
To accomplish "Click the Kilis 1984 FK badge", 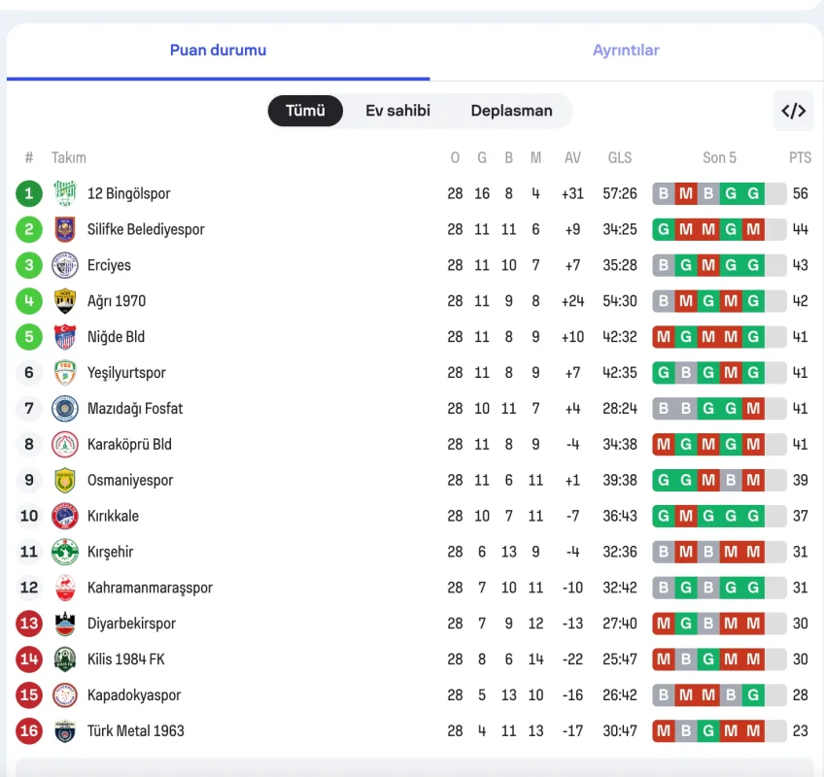I will [65, 659].
